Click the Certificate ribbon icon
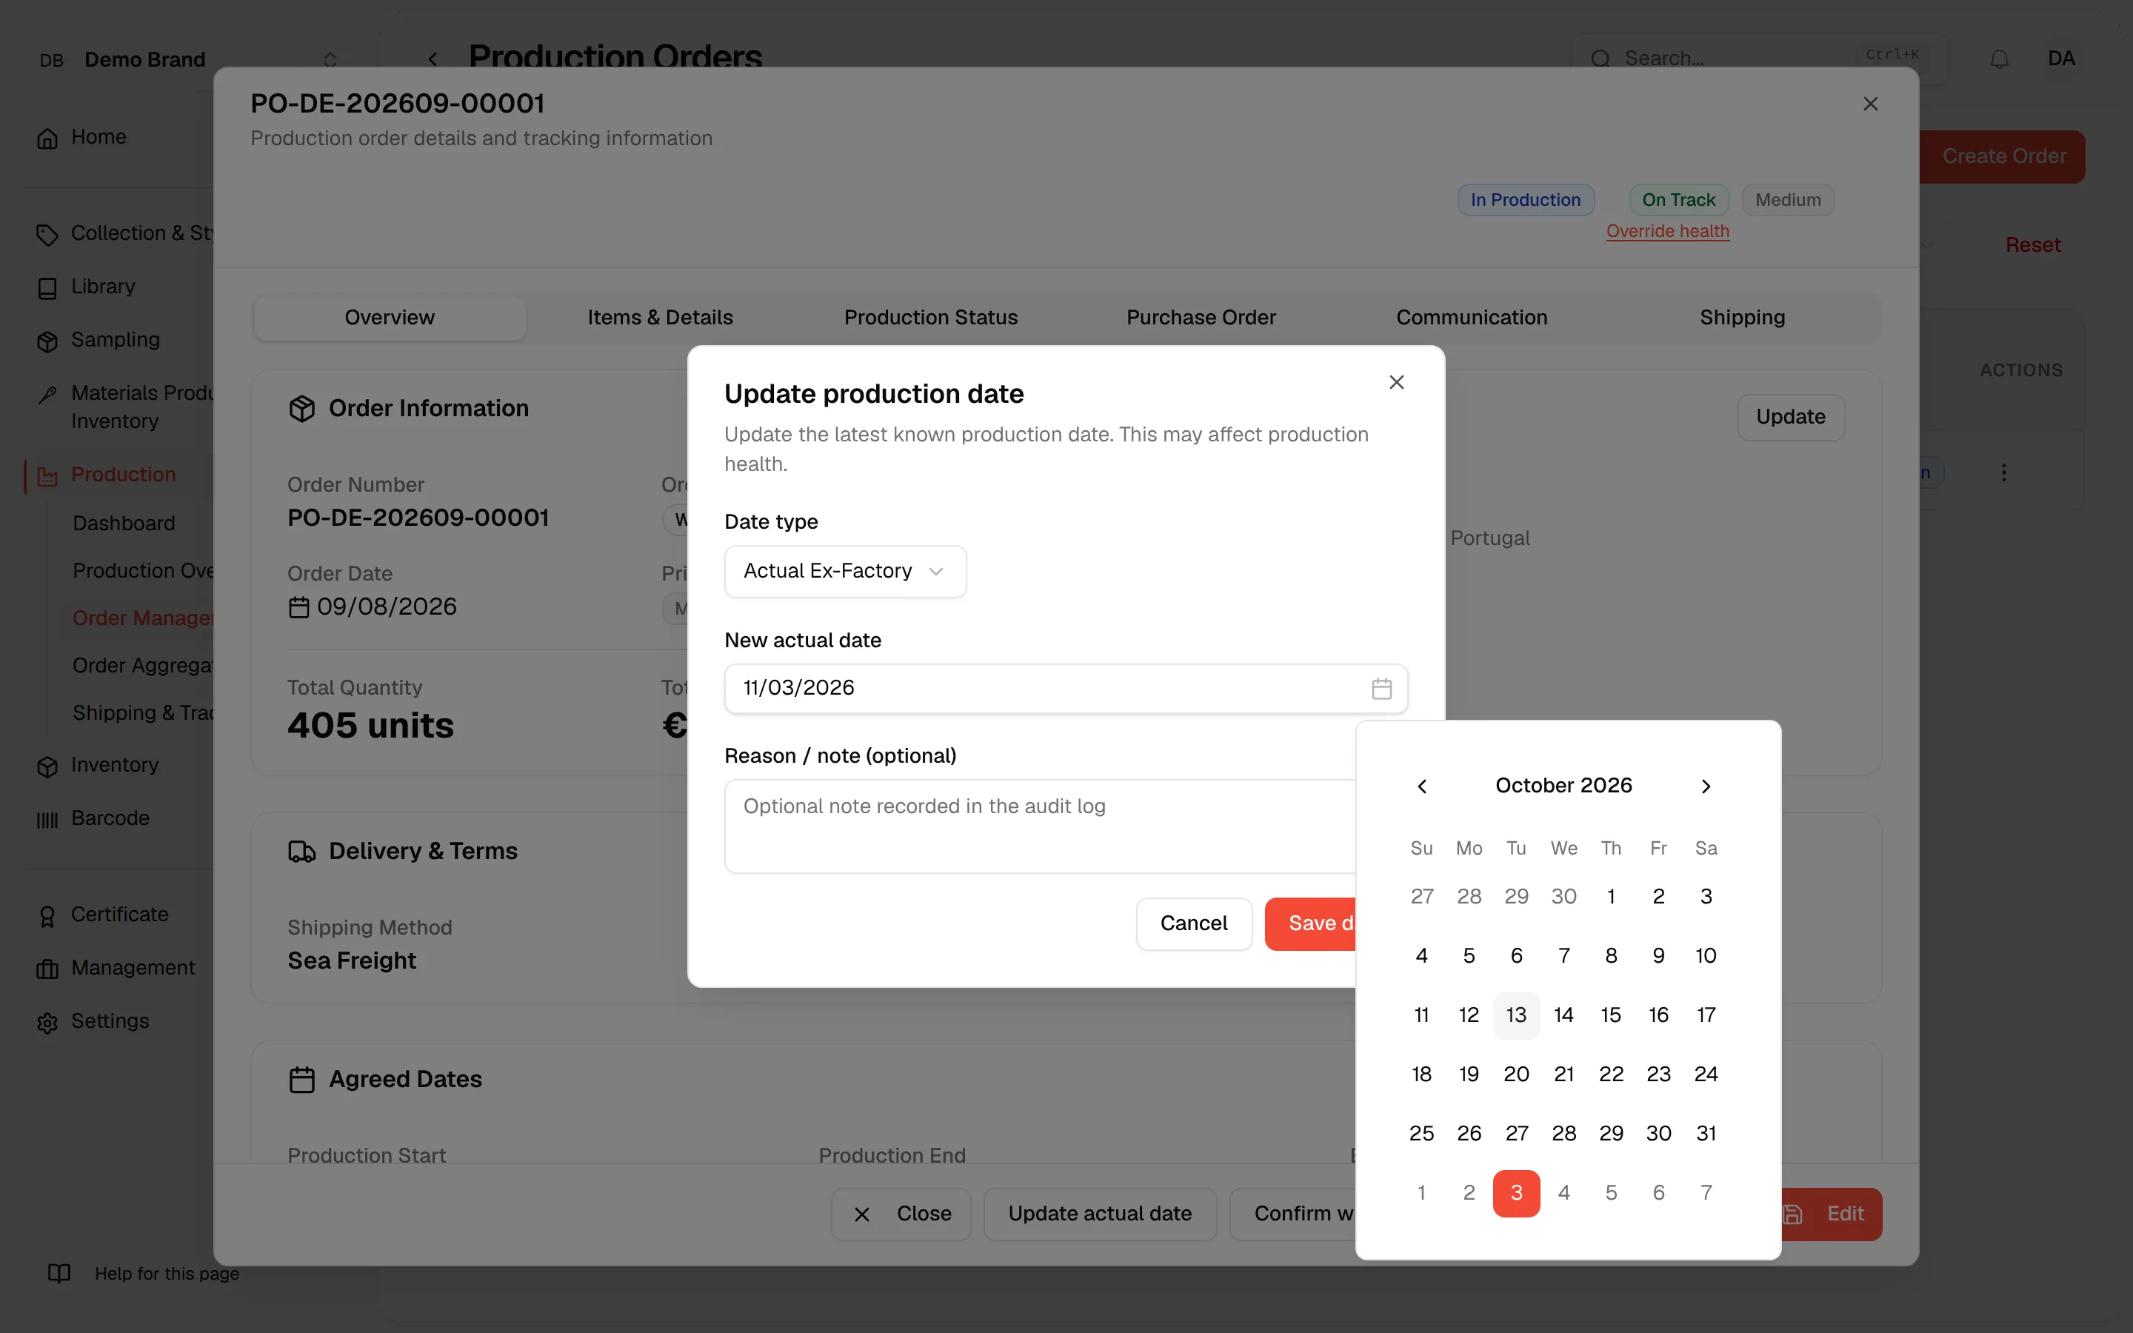The image size is (2133, 1333). coord(47,916)
